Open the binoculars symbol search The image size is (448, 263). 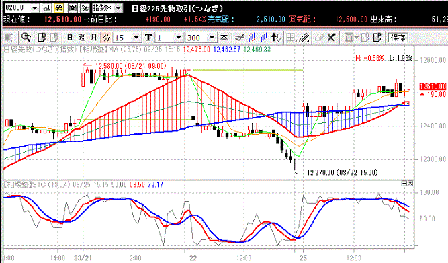pos(59,8)
